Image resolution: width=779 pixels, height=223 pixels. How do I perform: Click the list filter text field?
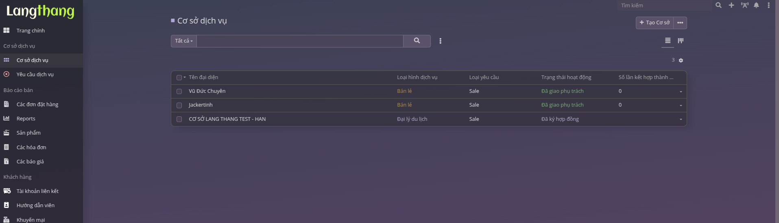point(300,41)
